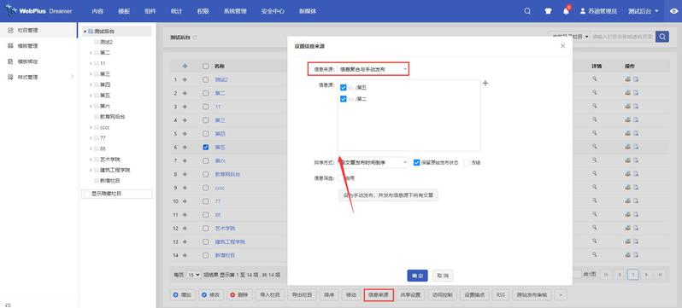682x308 pixels.
Task: Click the 栏目管理 sidebar icon
Action: coord(10,31)
